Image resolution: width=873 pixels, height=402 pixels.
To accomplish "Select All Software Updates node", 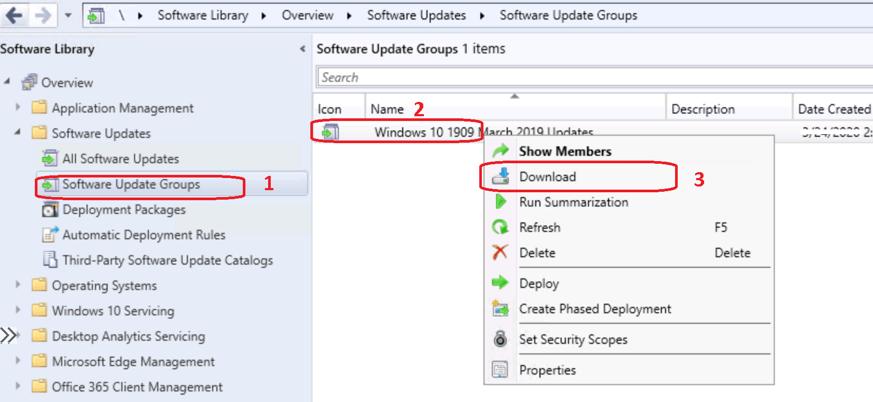I will point(120,159).
